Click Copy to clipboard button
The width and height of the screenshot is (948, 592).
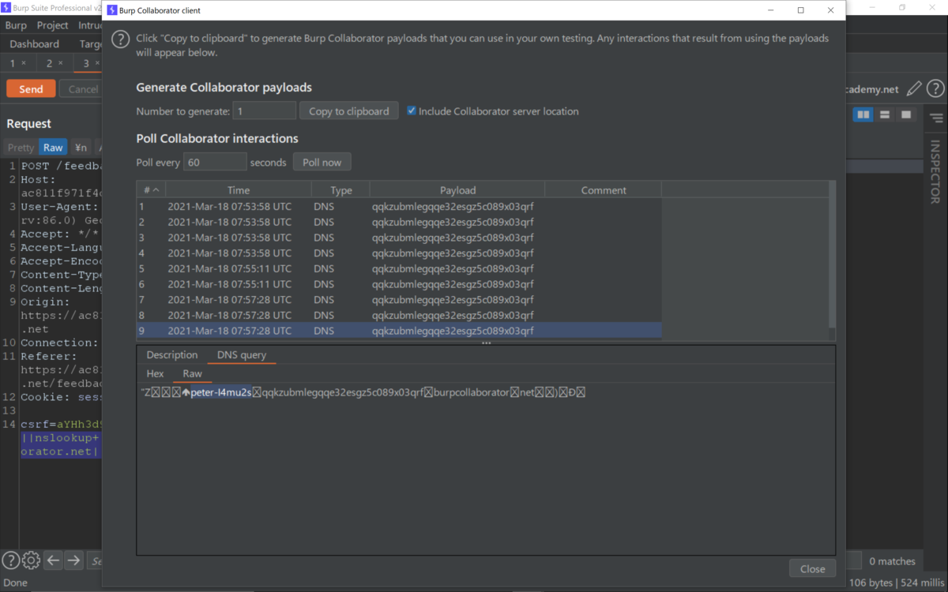[x=349, y=111]
